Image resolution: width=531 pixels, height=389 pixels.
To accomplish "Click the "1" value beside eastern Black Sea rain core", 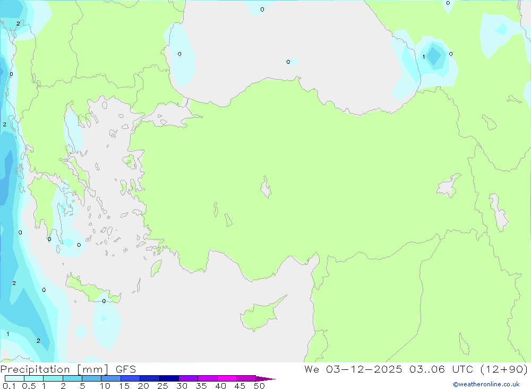I will coord(424,57).
